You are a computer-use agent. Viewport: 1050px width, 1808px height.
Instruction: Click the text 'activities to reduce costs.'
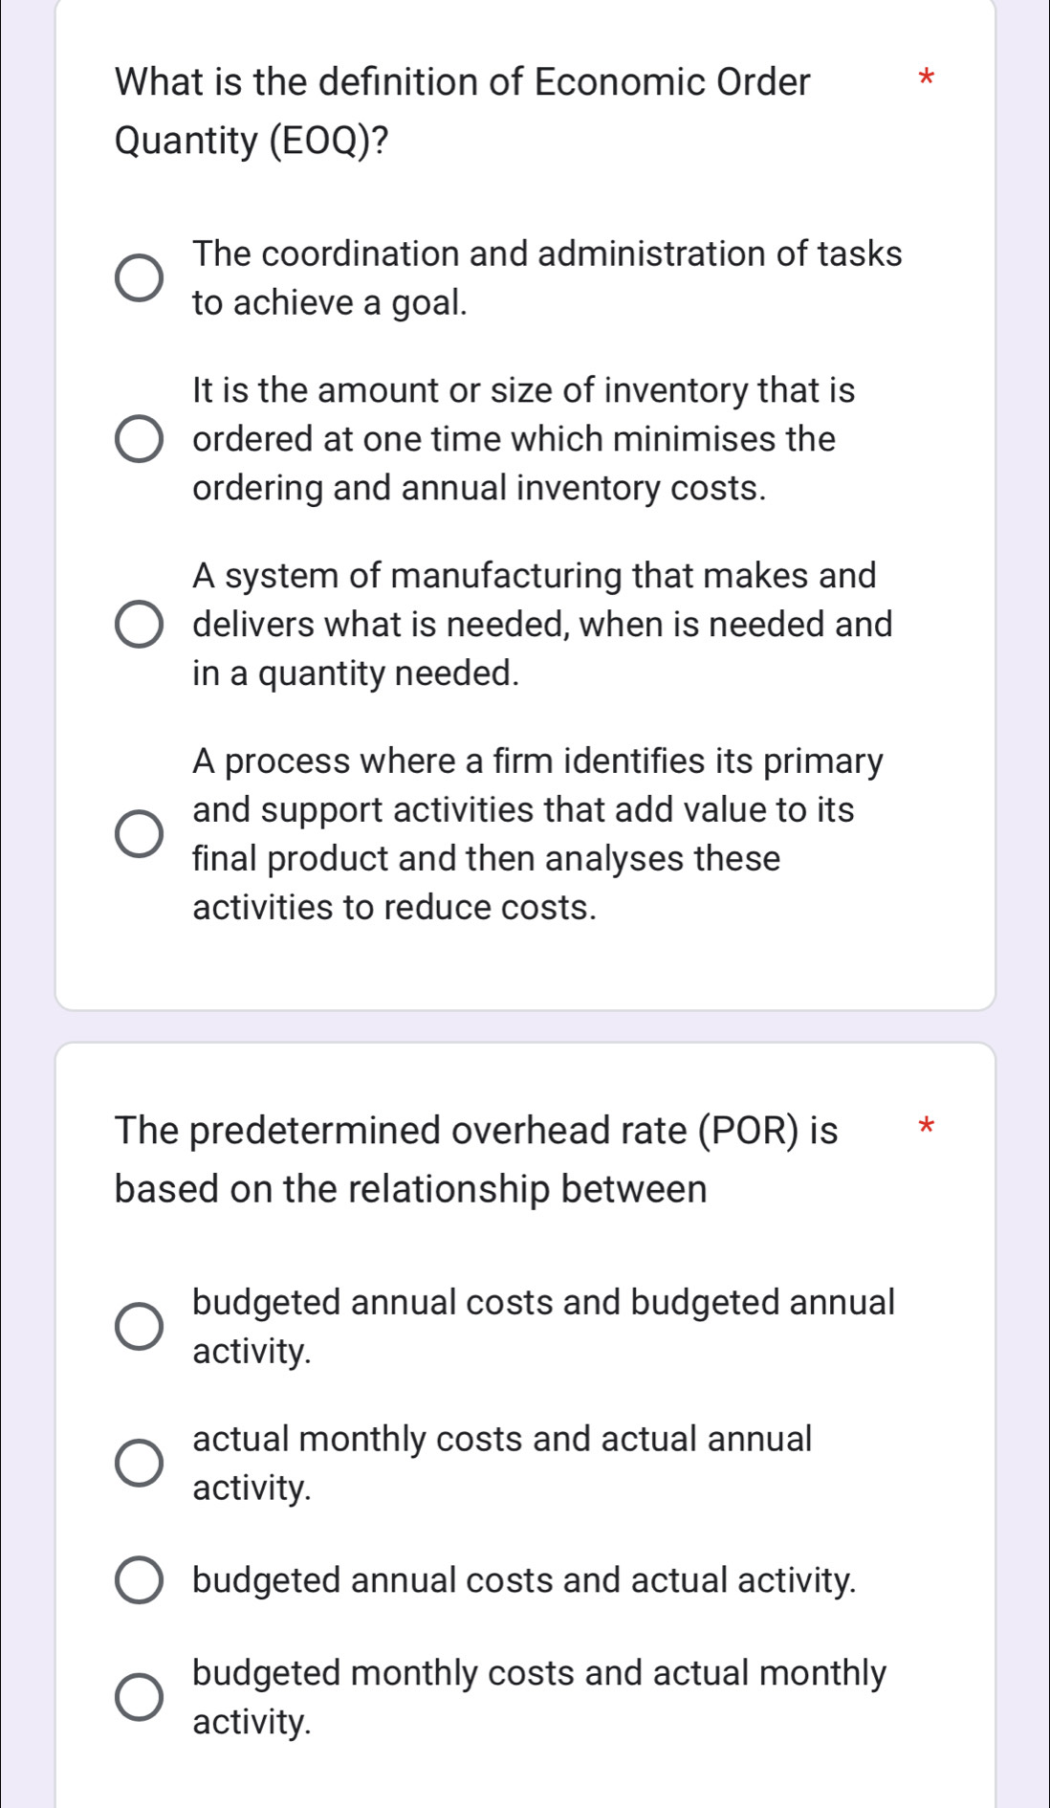tap(394, 908)
